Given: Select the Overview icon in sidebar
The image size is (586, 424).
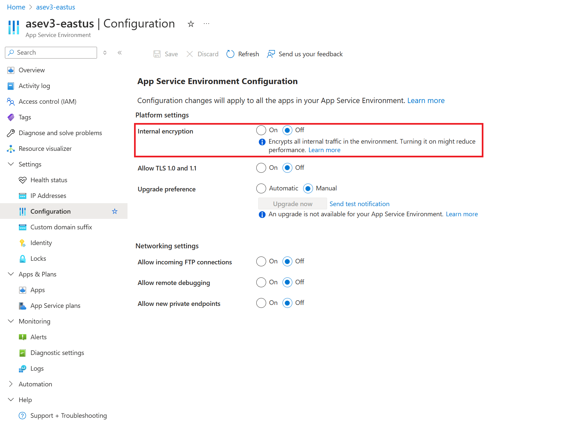Looking at the screenshot, I should point(11,70).
